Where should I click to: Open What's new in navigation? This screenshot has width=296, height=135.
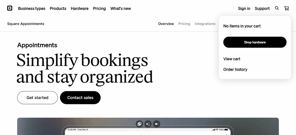pyautogui.click(x=121, y=8)
